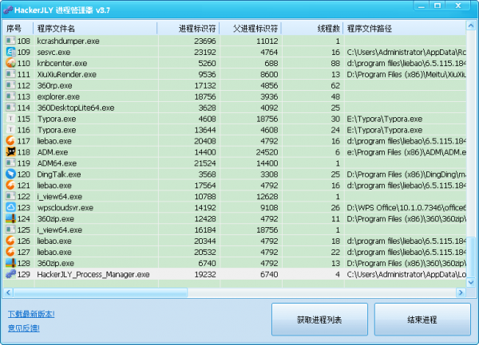This screenshot has width=479, height=345.
Task: Click the 360DesktopLite64.exe row icon
Action: (10, 108)
